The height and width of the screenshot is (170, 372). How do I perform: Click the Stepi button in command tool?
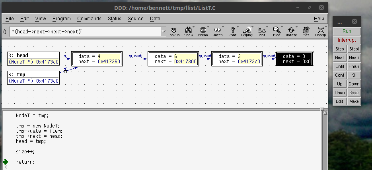pyautogui.click(x=354, y=49)
